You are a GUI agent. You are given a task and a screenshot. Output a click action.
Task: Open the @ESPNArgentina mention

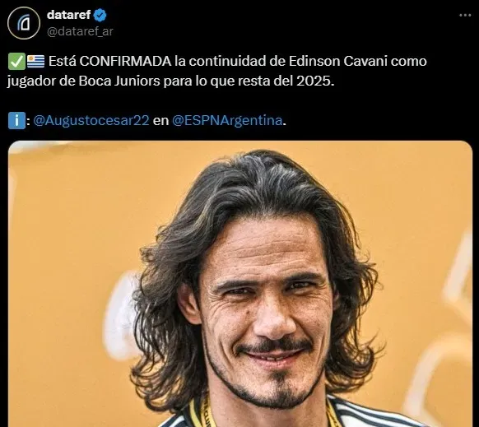click(227, 120)
